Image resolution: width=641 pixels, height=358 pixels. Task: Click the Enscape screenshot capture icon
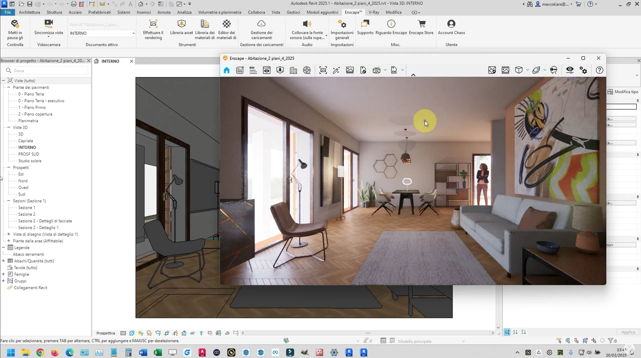click(x=323, y=70)
